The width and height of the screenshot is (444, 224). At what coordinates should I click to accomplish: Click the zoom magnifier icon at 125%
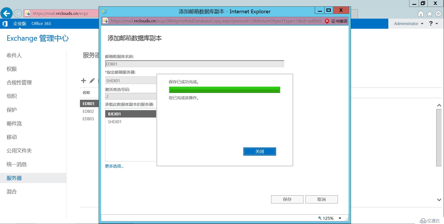click(x=320, y=218)
